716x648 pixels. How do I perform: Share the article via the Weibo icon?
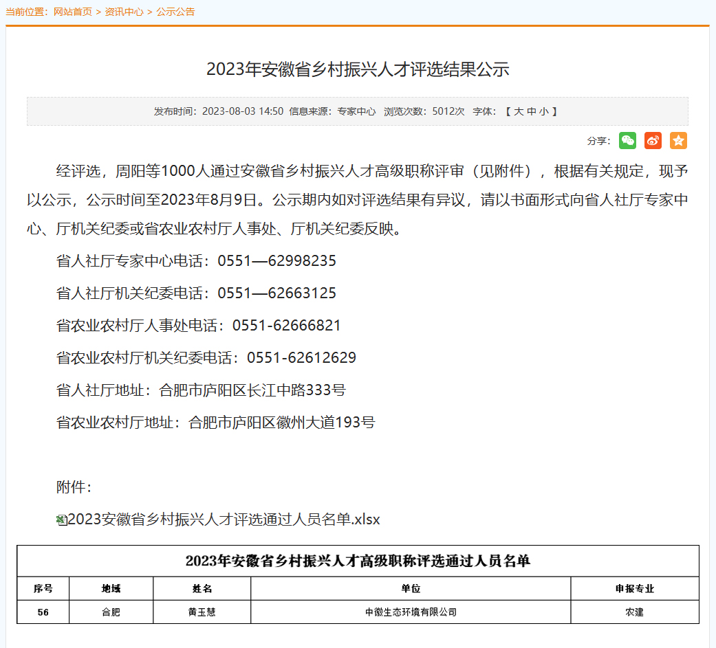coord(653,141)
